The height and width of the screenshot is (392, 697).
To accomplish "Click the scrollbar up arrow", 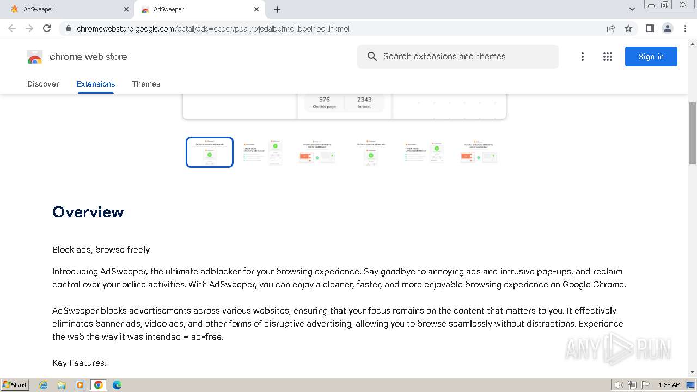I will tap(693, 44).
